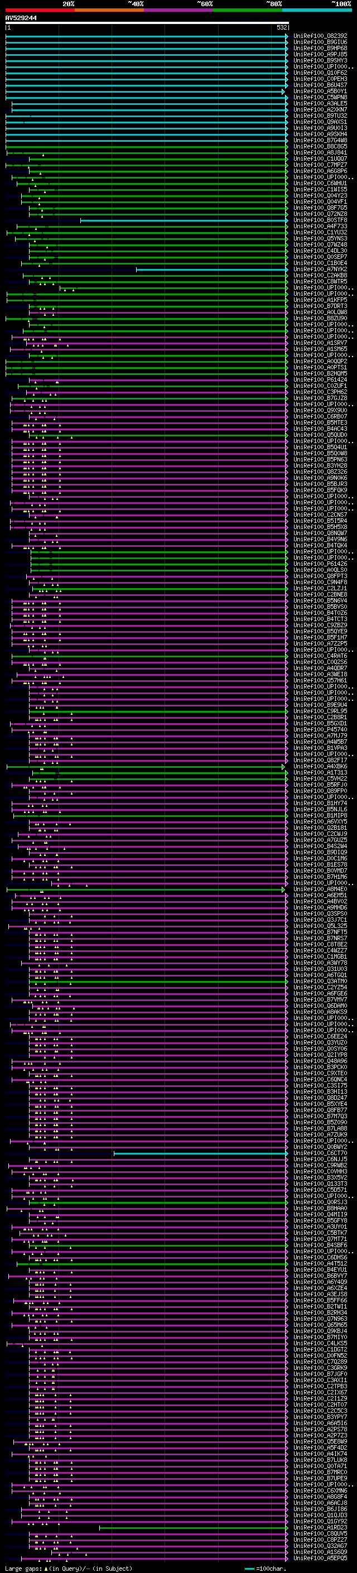This screenshot has width=357, height=1573.
Task: Click the label UniRef100_B1MIP8
Action: [x=320, y=816]
